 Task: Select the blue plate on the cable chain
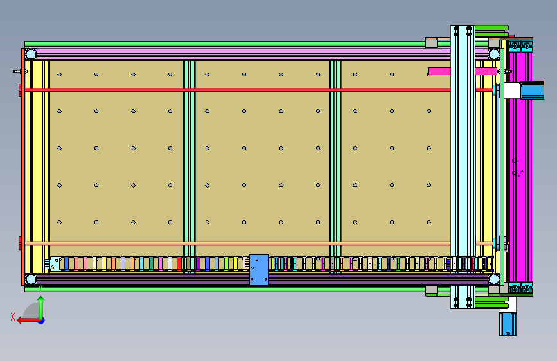point(259,270)
